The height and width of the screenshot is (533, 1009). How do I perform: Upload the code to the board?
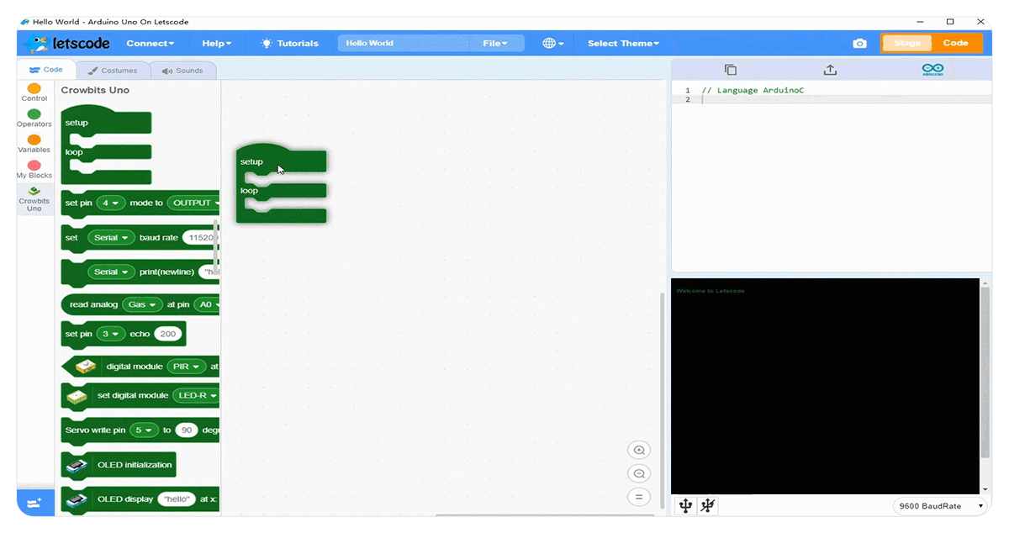830,70
